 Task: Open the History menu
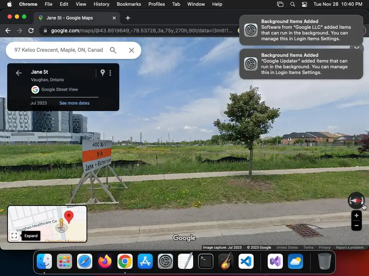pos(101,4)
